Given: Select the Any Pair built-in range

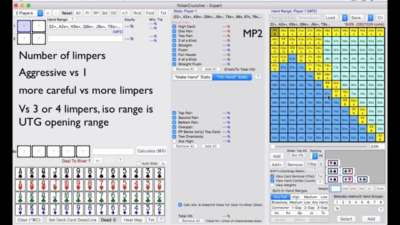Looking at the screenshot, I should (281, 197).
